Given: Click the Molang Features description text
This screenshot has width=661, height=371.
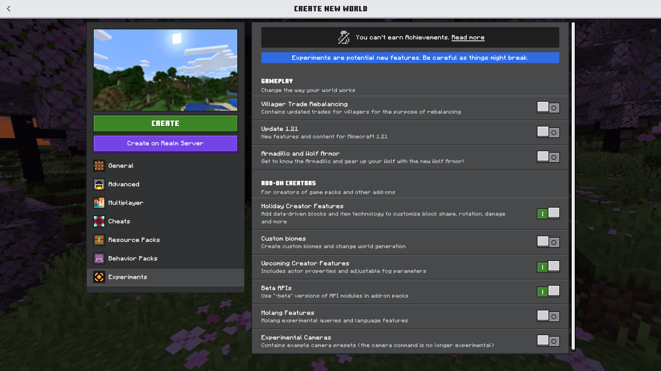Looking at the screenshot, I should point(335,321).
